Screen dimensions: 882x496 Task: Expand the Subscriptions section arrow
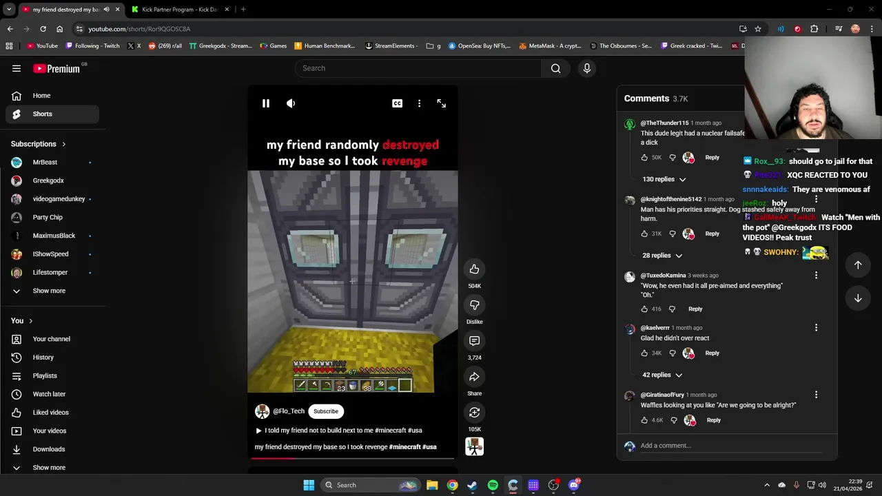pos(64,144)
